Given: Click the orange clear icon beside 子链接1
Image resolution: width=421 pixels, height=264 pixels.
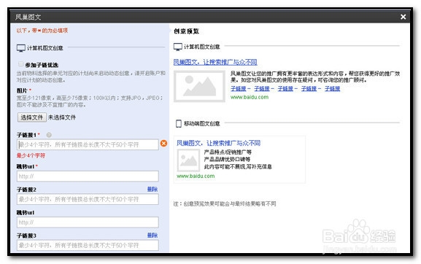Looking at the screenshot, I should point(163,143).
